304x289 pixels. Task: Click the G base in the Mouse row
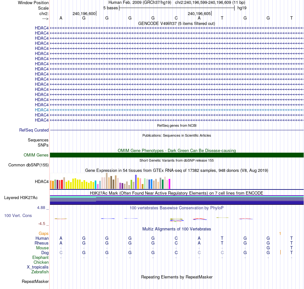268,248
